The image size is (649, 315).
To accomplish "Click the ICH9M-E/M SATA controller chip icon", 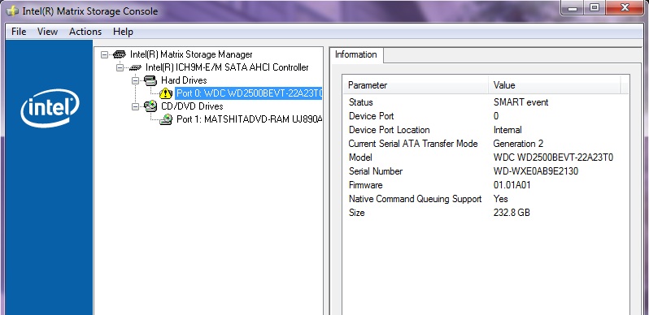I will click(x=135, y=67).
